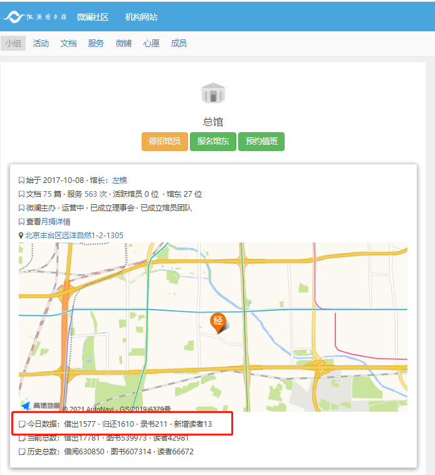Click the bookmark icon before 始于 2017-10-08
Image resolution: width=435 pixels, height=475 pixels.
tap(21, 180)
